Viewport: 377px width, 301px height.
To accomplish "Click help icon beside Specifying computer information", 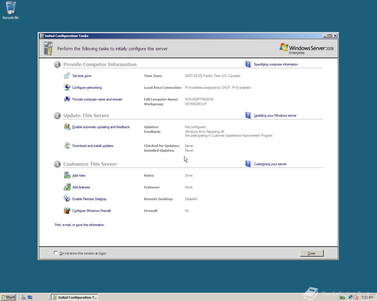I will [x=248, y=64].
